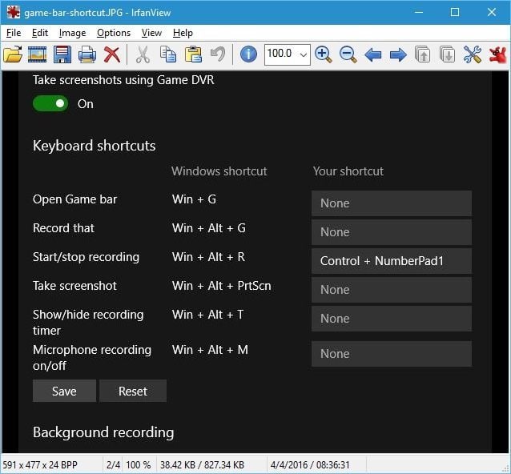511x474 pixels.
Task: Open the Options menu
Action: click(114, 33)
